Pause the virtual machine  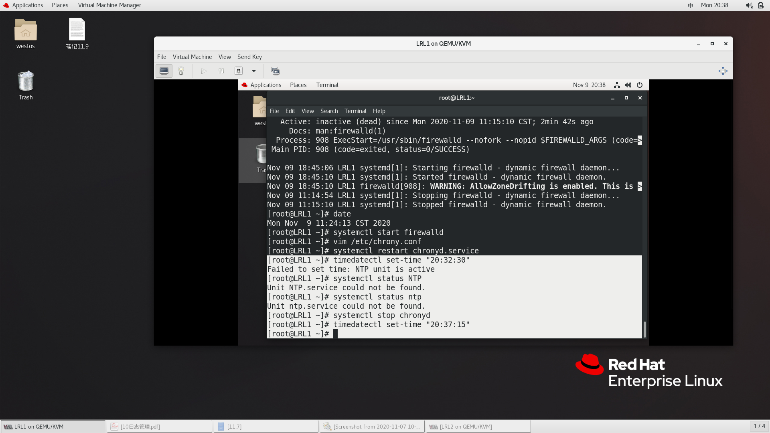(x=221, y=71)
